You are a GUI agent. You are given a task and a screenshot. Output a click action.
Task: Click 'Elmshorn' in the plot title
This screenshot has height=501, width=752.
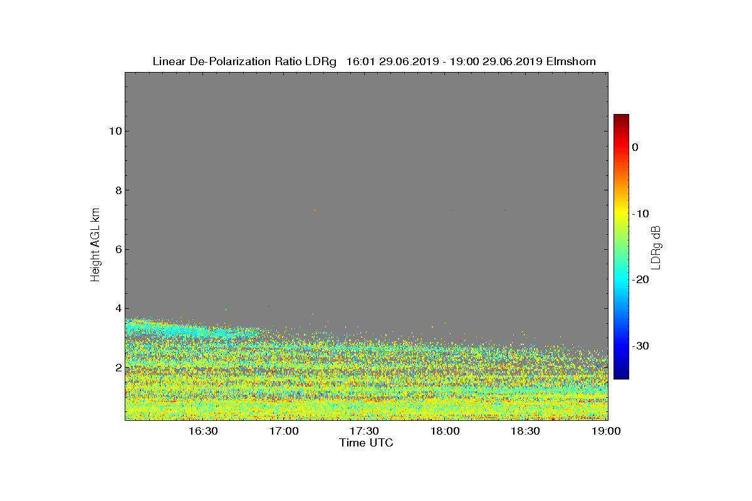[x=571, y=61]
